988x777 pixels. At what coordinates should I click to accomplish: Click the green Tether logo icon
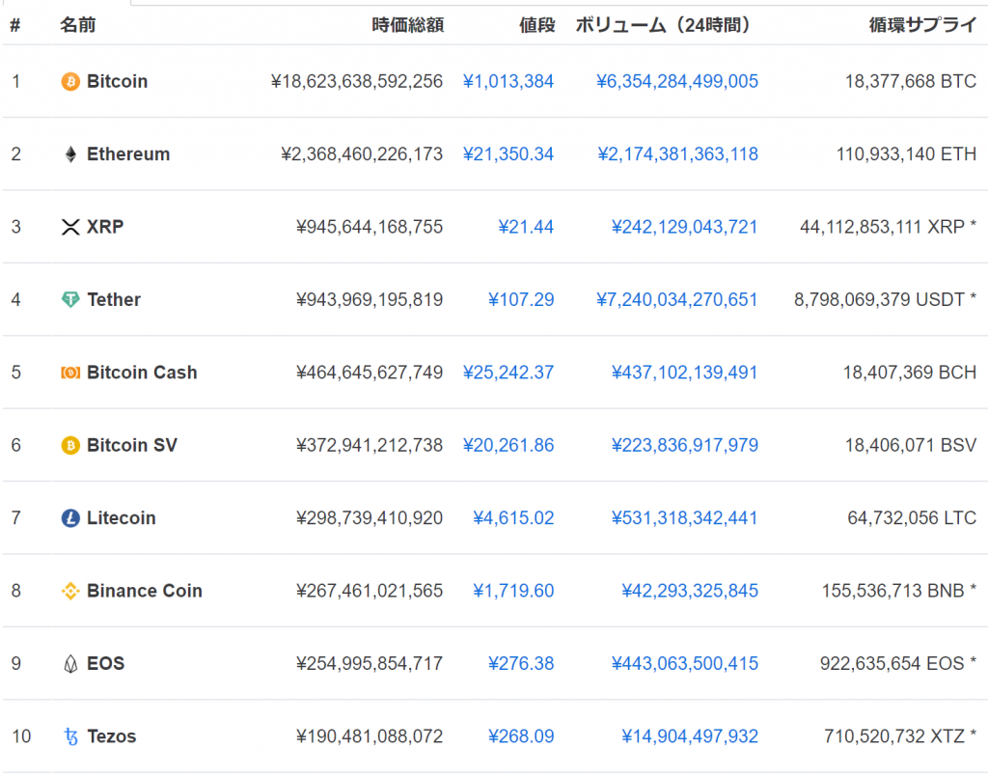[70, 299]
